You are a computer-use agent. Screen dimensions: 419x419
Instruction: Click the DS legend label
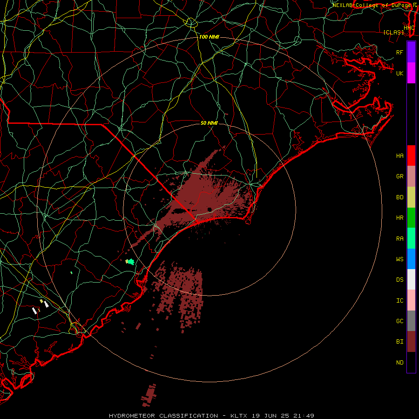pyautogui.click(x=400, y=280)
